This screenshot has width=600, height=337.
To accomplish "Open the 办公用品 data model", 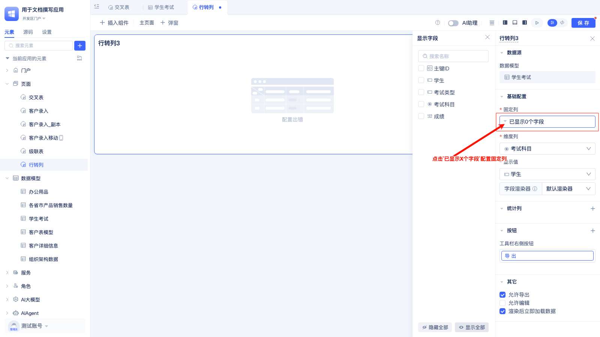I will coord(38,192).
